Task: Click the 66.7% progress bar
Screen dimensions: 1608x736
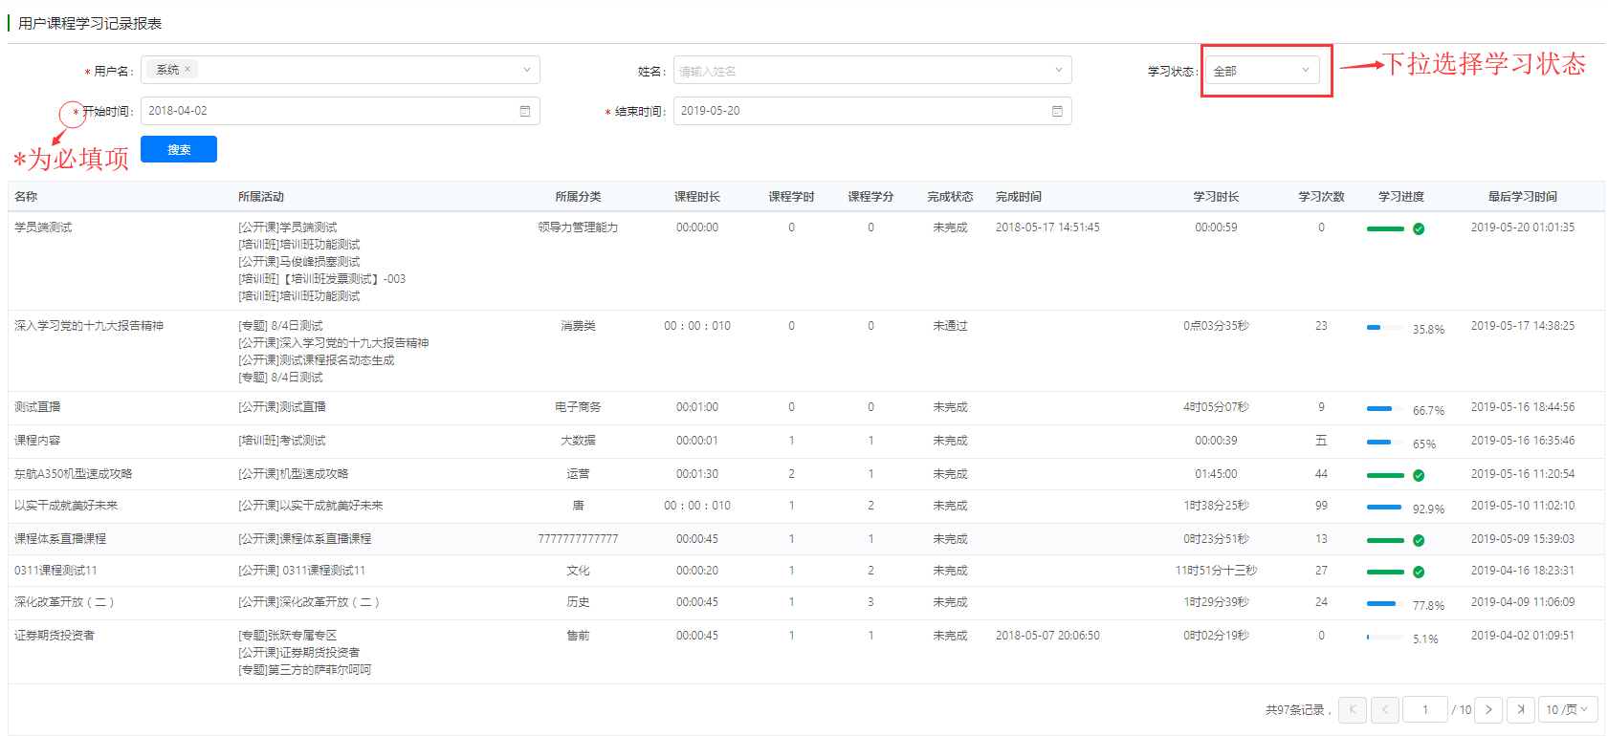Action: coord(1385,408)
